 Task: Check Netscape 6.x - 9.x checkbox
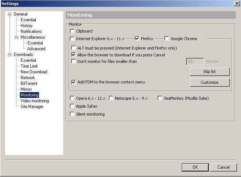pyautogui.click(x=111, y=98)
